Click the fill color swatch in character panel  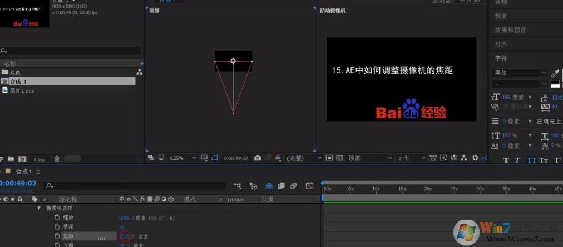coord(555,84)
